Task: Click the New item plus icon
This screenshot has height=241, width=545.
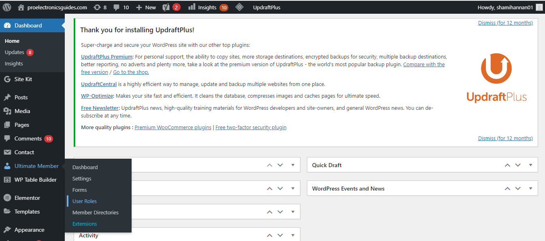Action: point(139,7)
